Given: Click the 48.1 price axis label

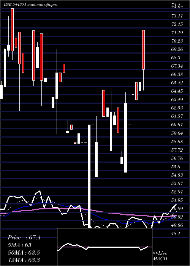Looking at the screenshot, I should [176, 234].
